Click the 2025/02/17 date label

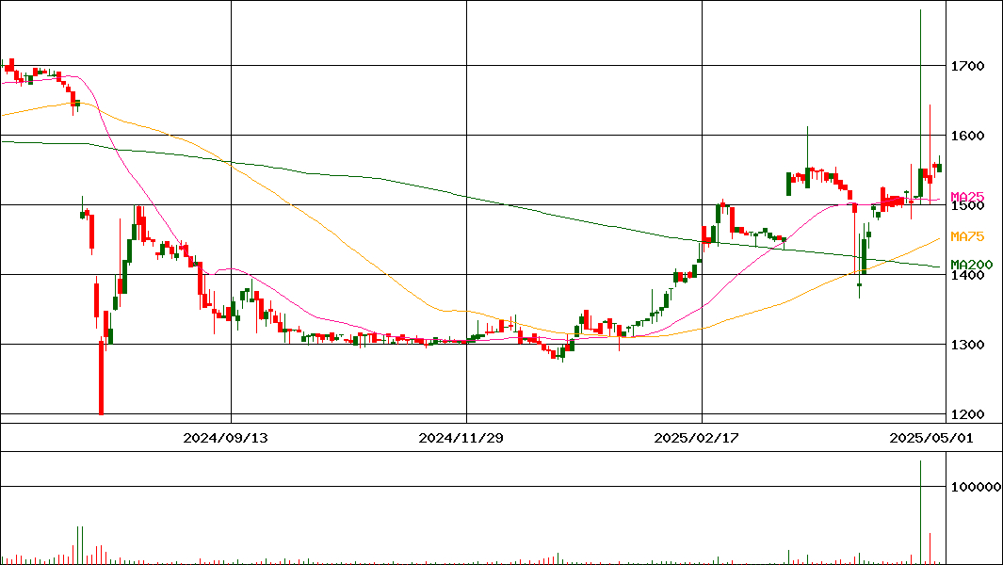coord(696,438)
